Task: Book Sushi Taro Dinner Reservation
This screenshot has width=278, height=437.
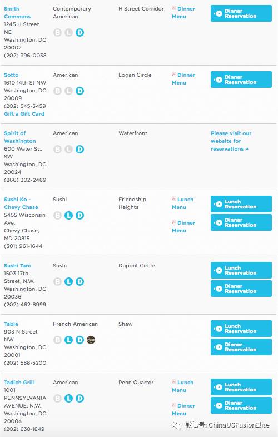Action: click(x=241, y=289)
